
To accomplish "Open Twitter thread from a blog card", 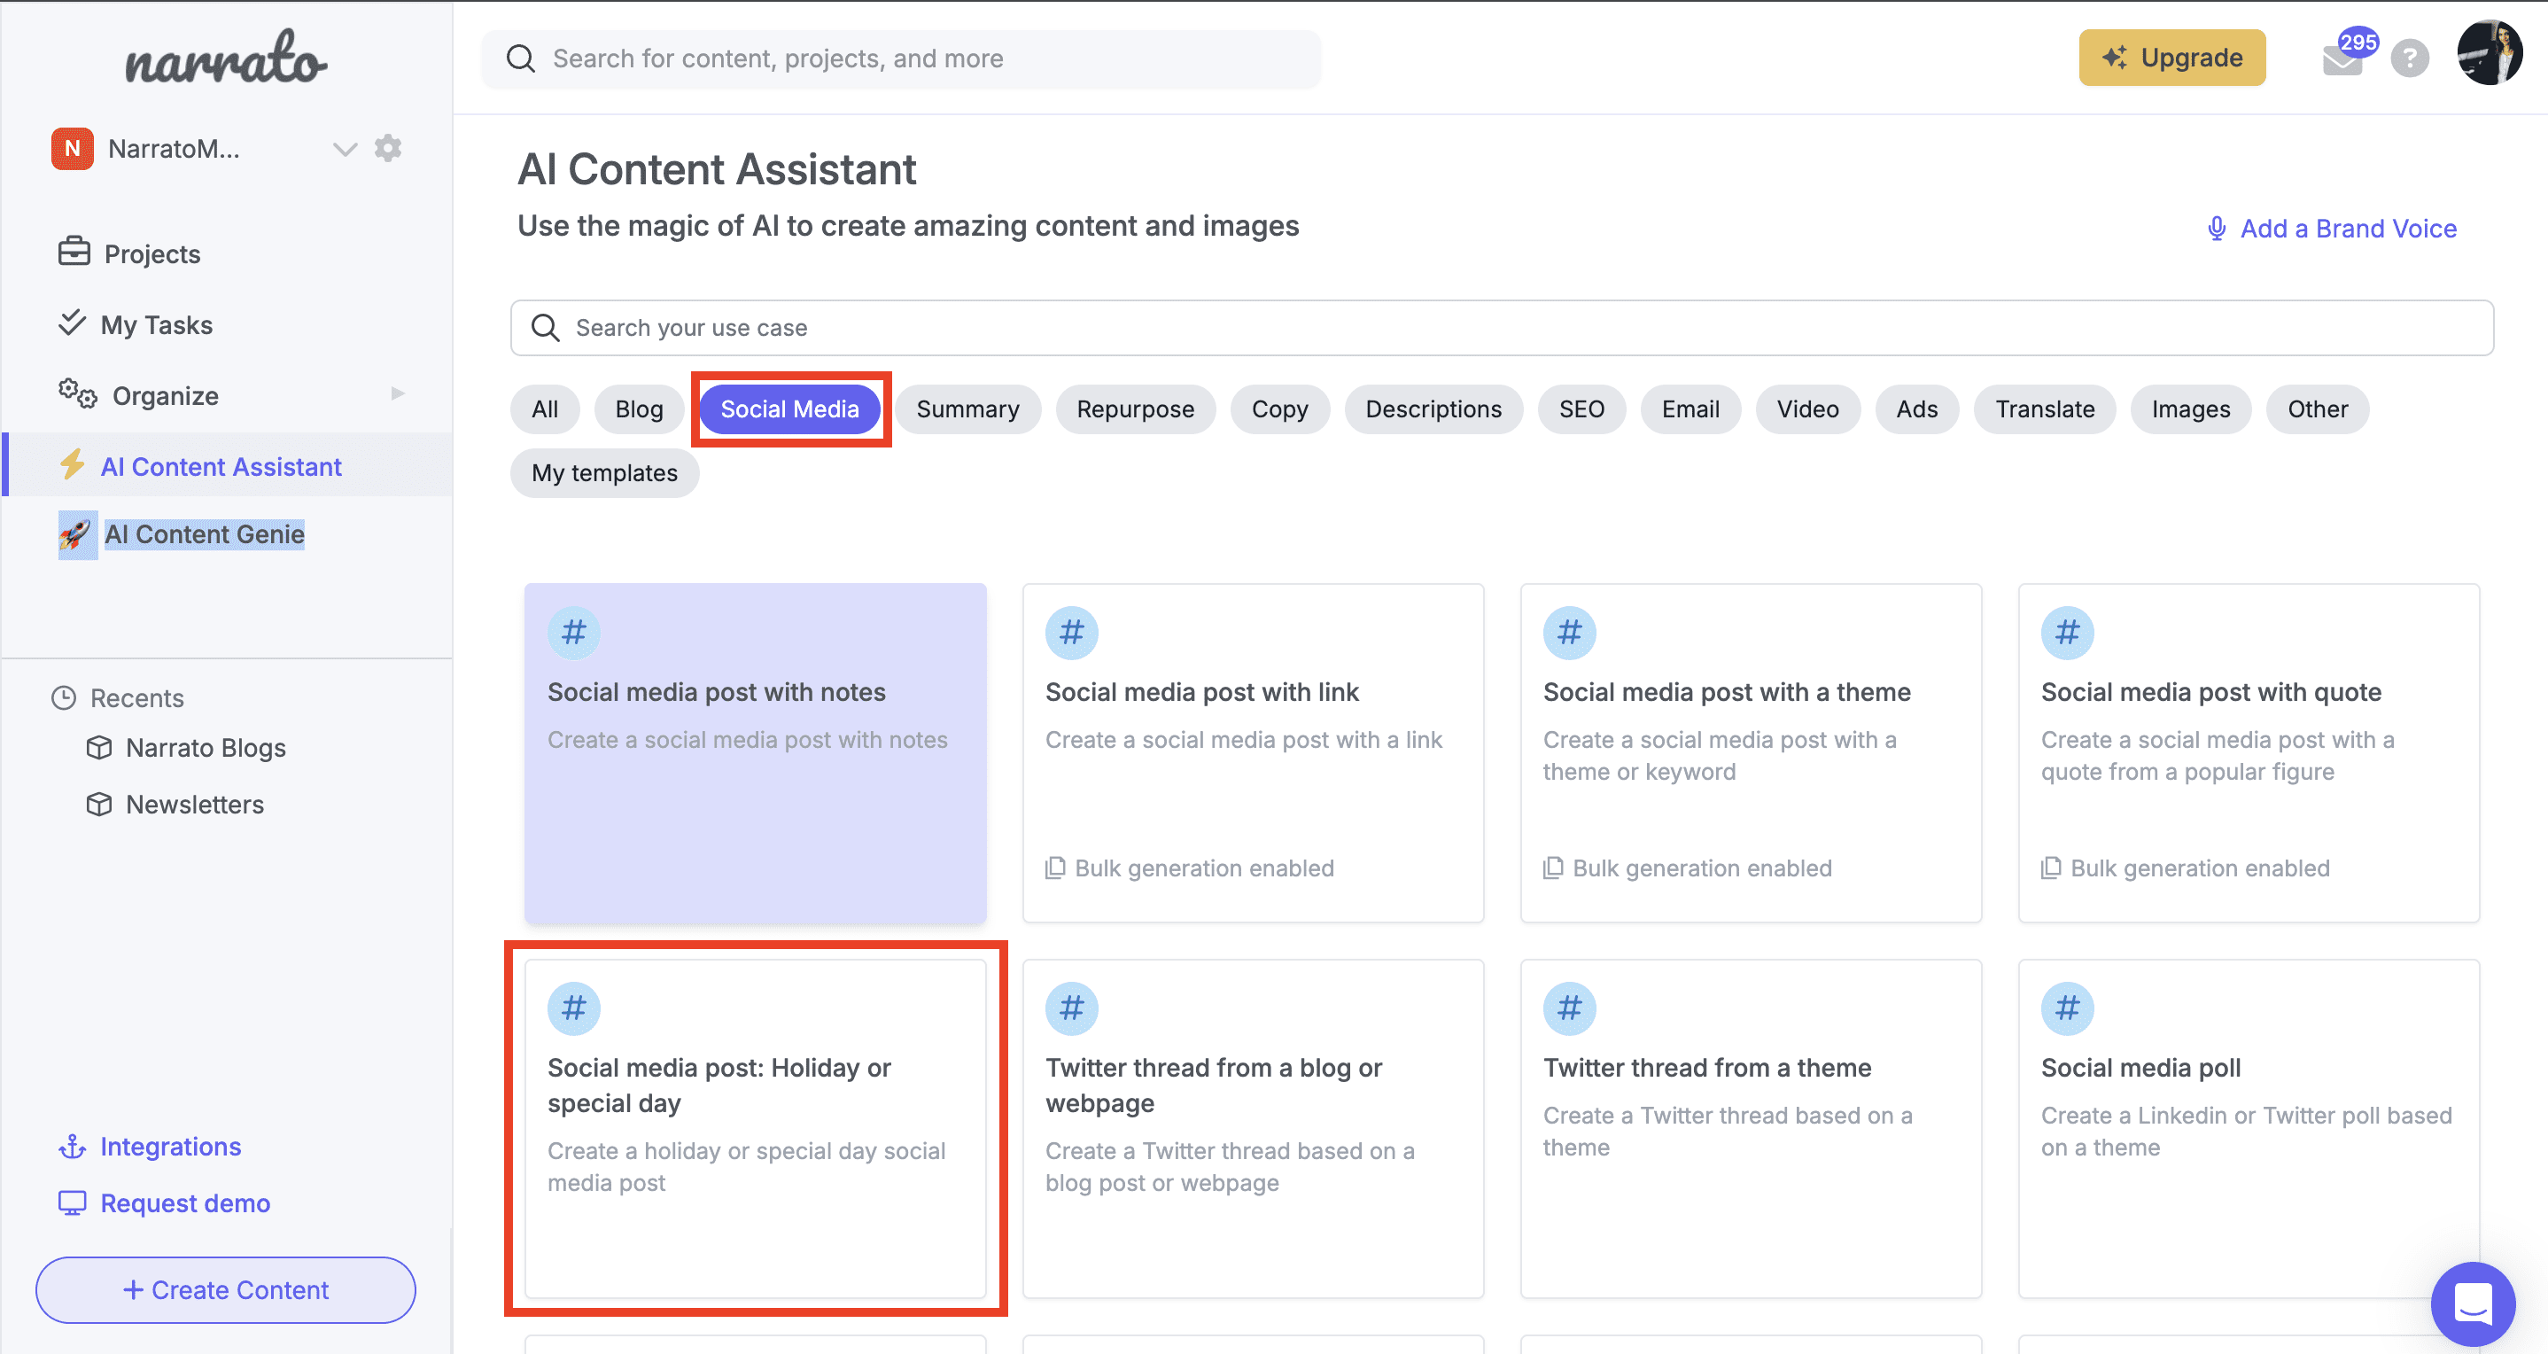I will pyautogui.click(x=1254, y=1129).
